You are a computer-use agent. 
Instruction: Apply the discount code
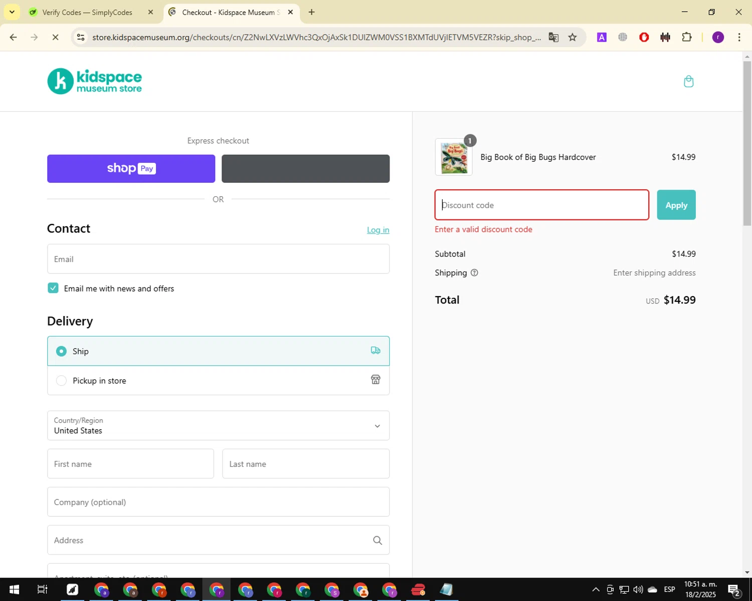[676, 205]
